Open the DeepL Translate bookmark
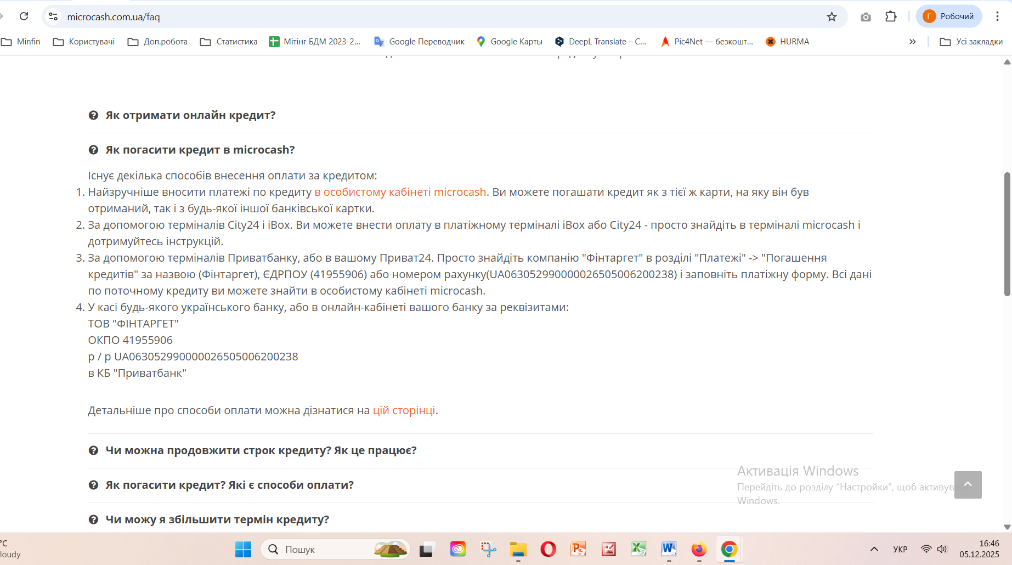Screen dimensions: 1012x565 click(601, 42)
